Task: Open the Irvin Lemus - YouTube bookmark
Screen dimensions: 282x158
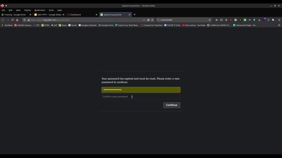Action: pyautogui.click(x=193, y=25)
